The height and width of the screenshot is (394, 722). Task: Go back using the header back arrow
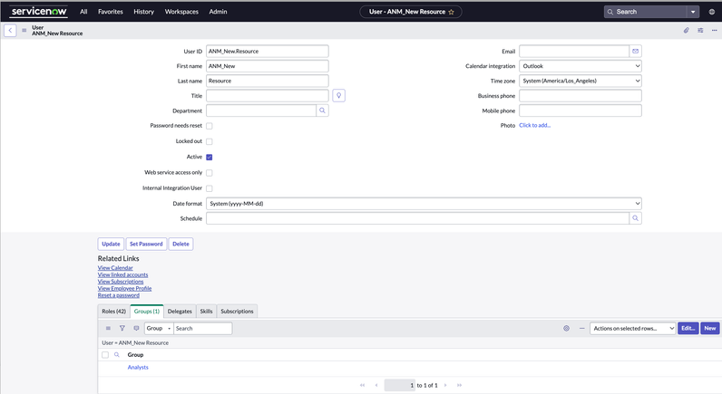10,31
